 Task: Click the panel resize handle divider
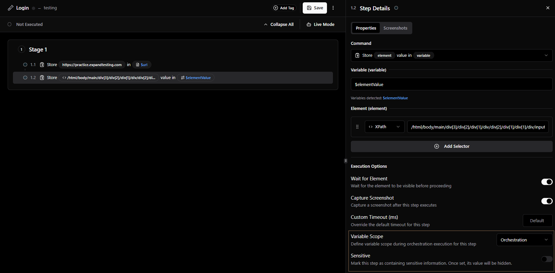tap(346, 161)
